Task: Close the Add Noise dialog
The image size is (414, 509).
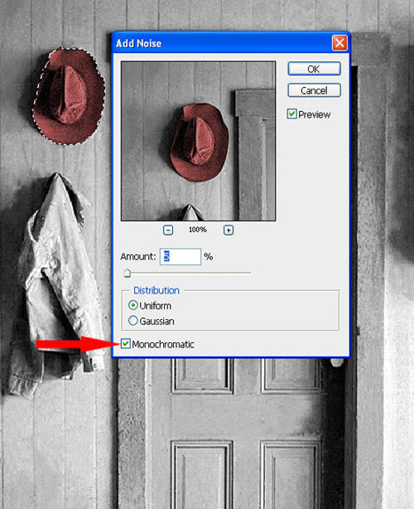Action: [x=339, y=43]
